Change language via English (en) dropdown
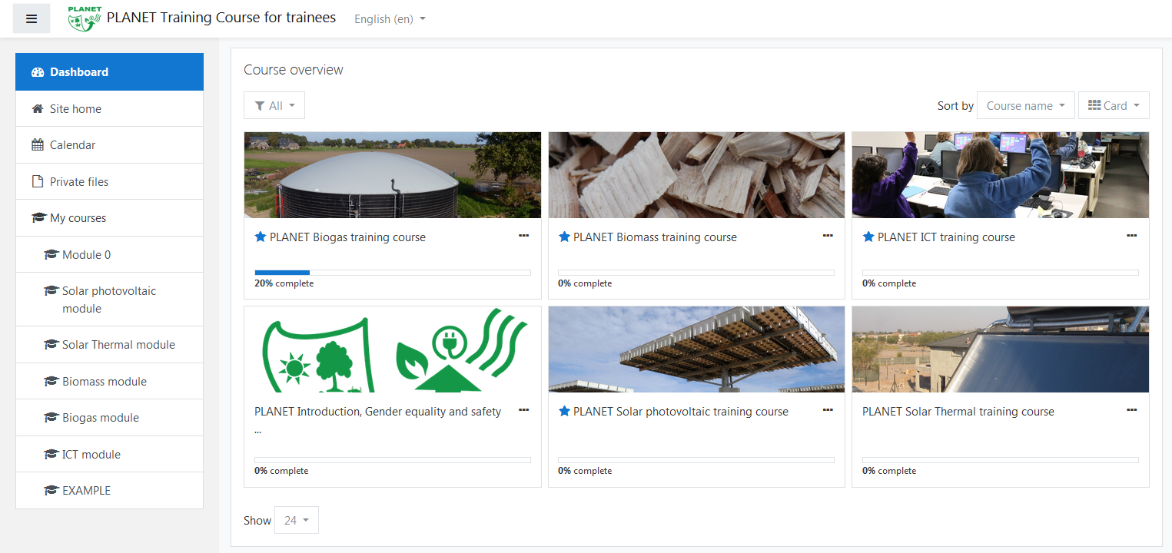The height and width of the screenshot is (553, 1172). (x=390, y=19)
